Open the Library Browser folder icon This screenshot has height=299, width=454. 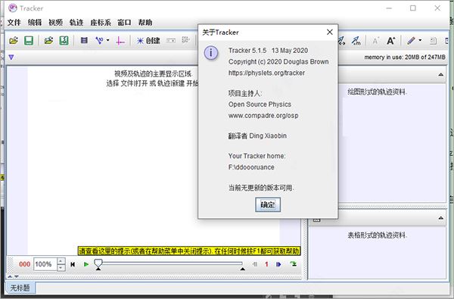pyautogui.click(x=48, y=41)
